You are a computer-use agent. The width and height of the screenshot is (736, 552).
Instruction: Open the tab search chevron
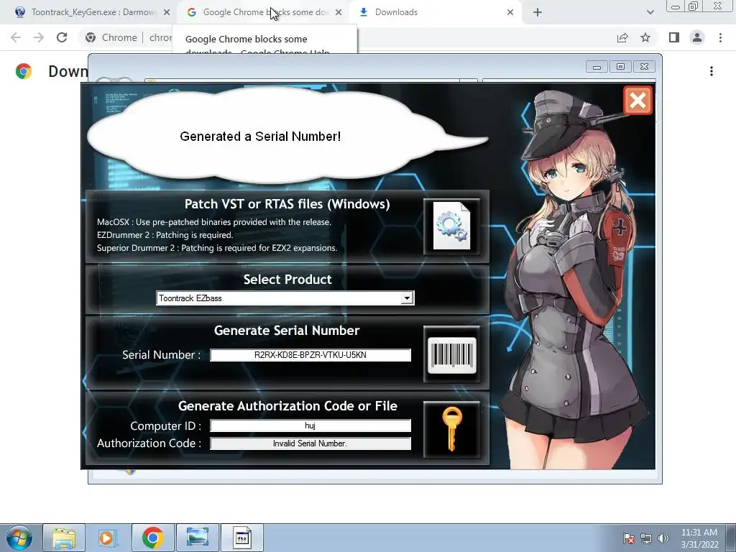[x=650, y=12]
